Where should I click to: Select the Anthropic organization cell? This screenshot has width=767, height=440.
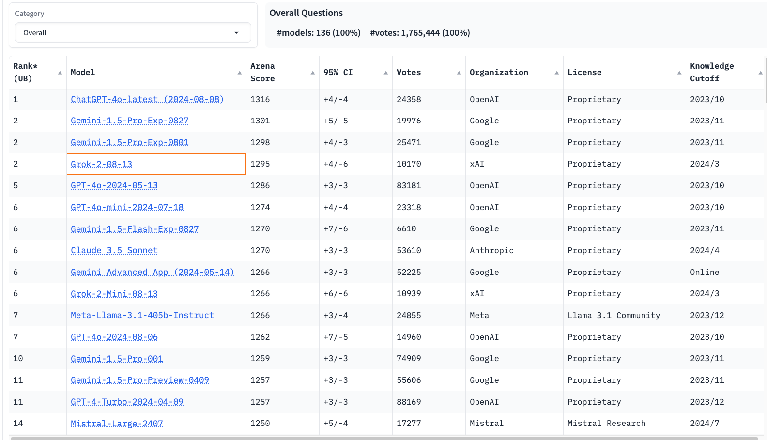(x=514, y=250)
